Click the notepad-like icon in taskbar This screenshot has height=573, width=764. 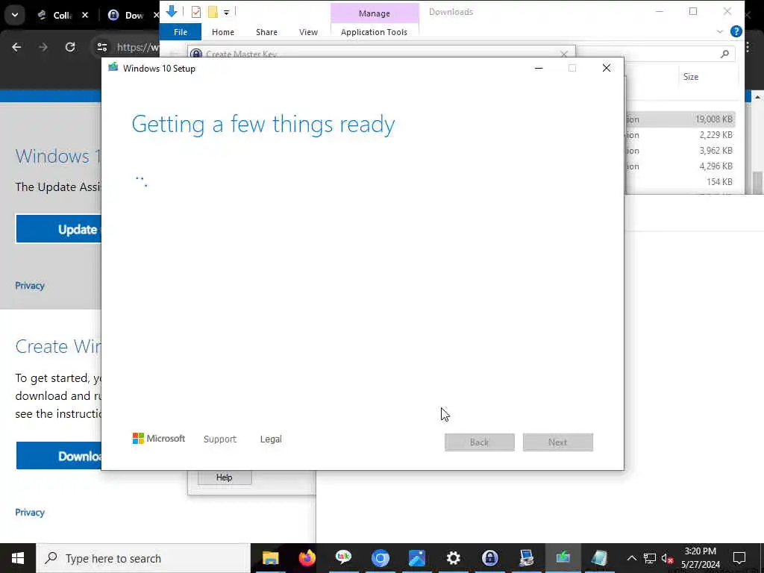(x=599, y=558)
